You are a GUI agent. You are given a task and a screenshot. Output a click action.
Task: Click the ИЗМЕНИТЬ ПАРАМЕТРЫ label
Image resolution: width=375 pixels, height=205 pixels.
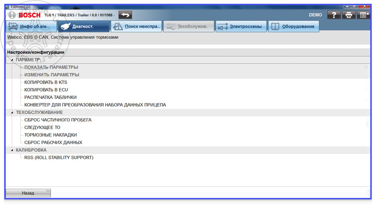click(52, 75)
